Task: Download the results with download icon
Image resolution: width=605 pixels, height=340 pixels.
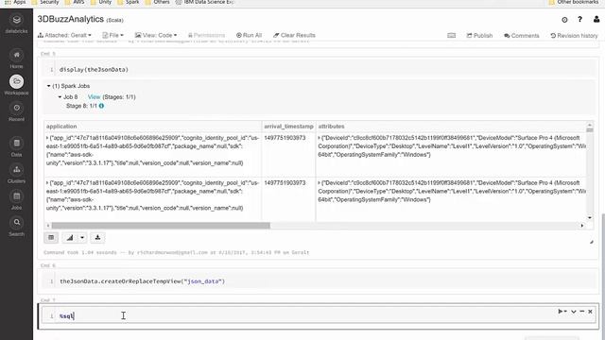Action: [x=97, y=237]
